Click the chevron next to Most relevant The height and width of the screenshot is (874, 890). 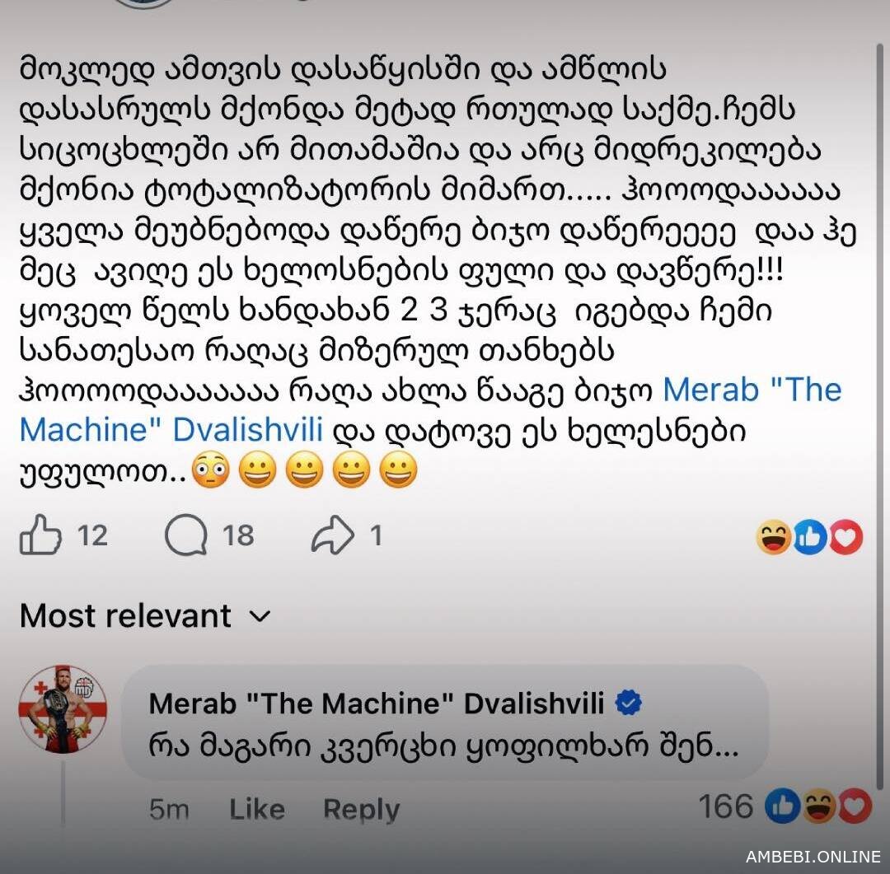point(260,617)
